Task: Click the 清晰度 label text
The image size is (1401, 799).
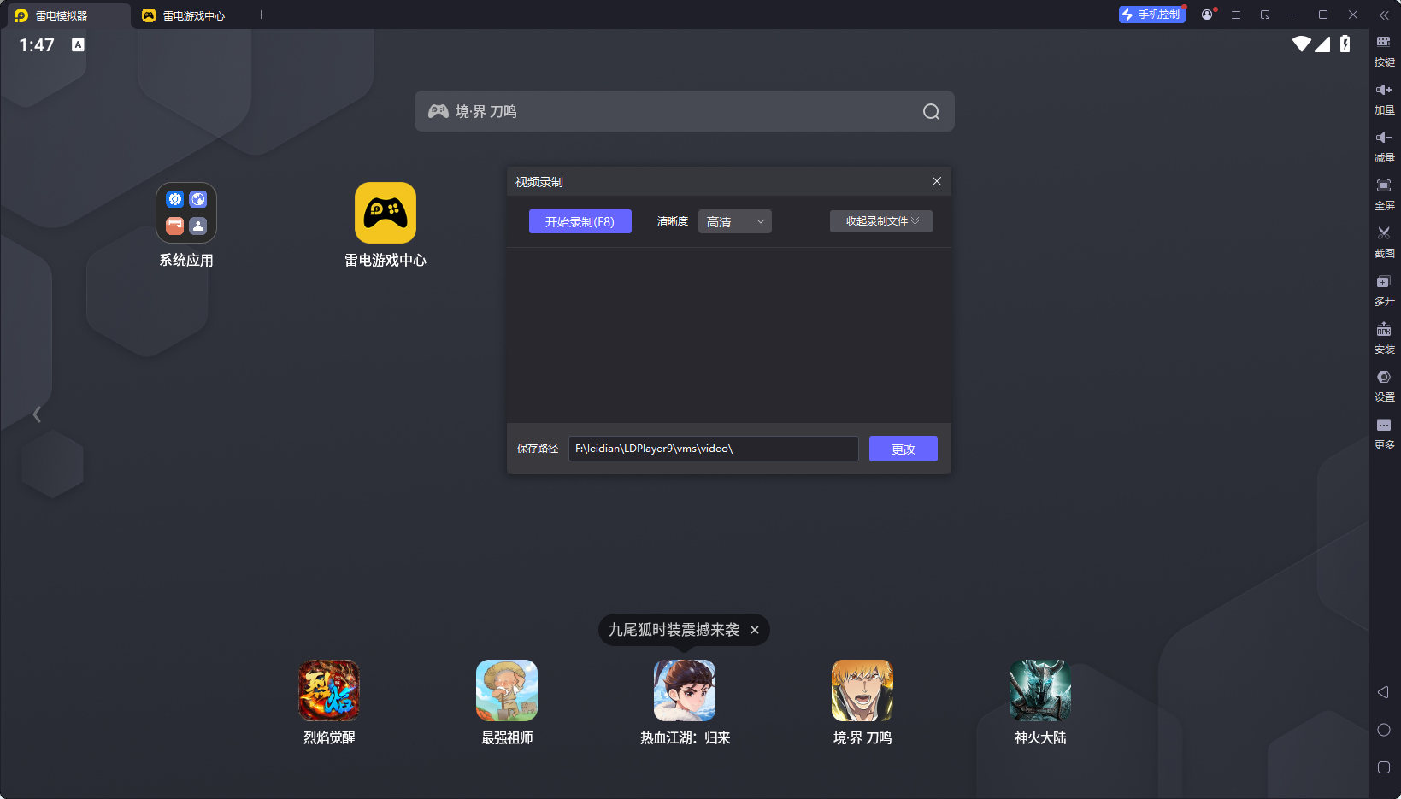Action: click(x=673, y=221)
